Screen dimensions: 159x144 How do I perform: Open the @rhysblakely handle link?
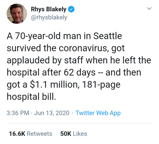(x=49, y=18)
